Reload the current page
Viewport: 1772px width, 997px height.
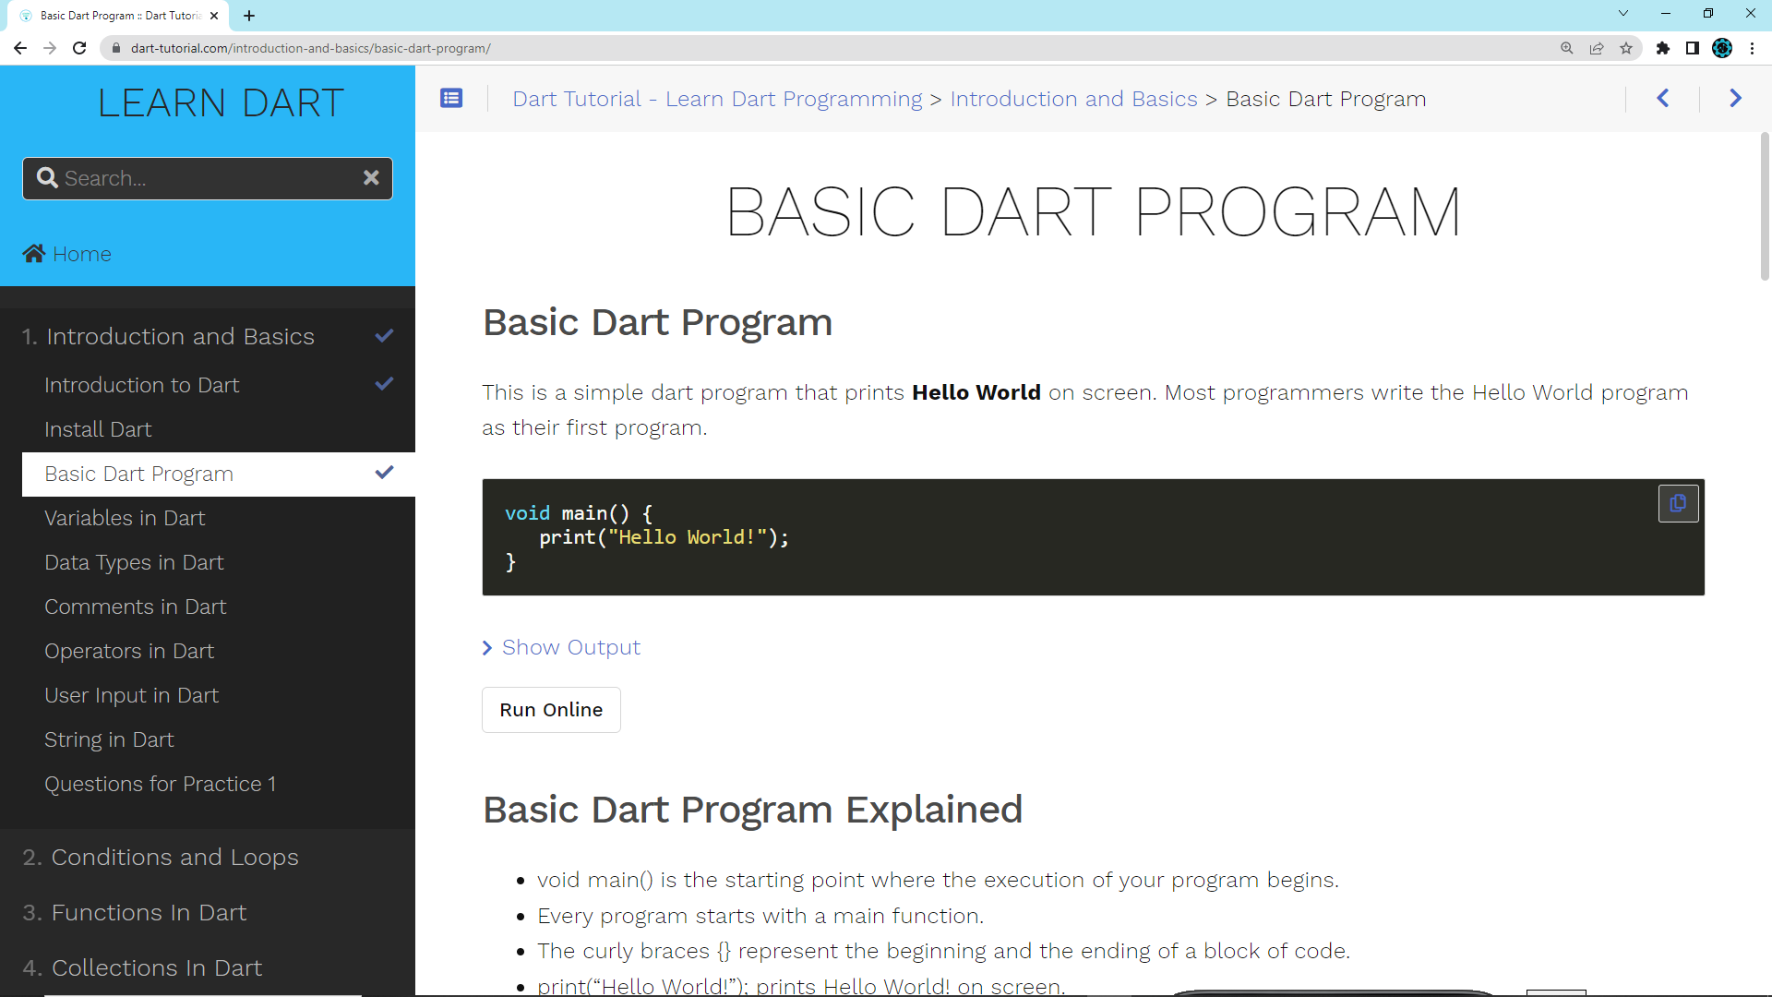pyautogui.click(x=79, y=48)
